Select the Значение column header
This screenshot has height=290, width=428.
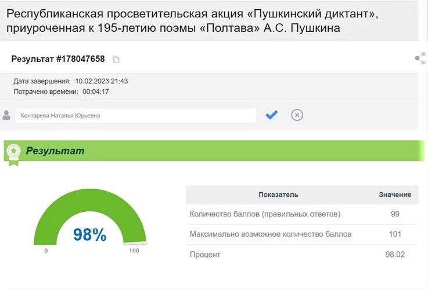click(395, 195)
